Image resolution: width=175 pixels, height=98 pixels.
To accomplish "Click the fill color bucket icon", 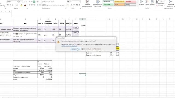I will (21, 5).
